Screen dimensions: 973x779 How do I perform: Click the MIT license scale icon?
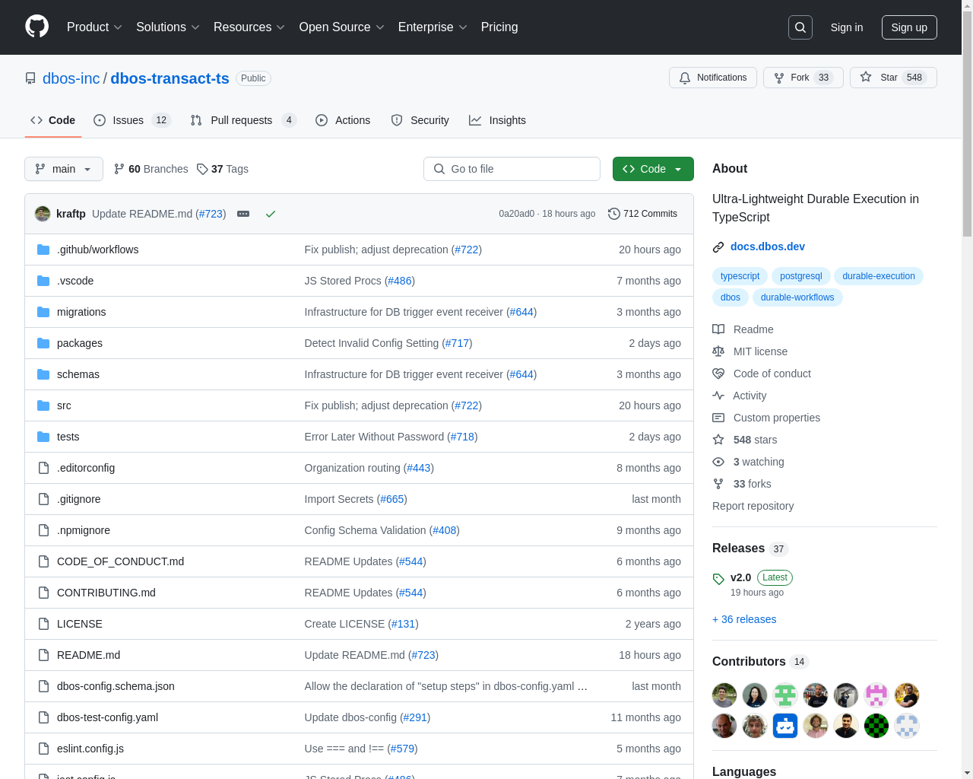tap(718, 351)
